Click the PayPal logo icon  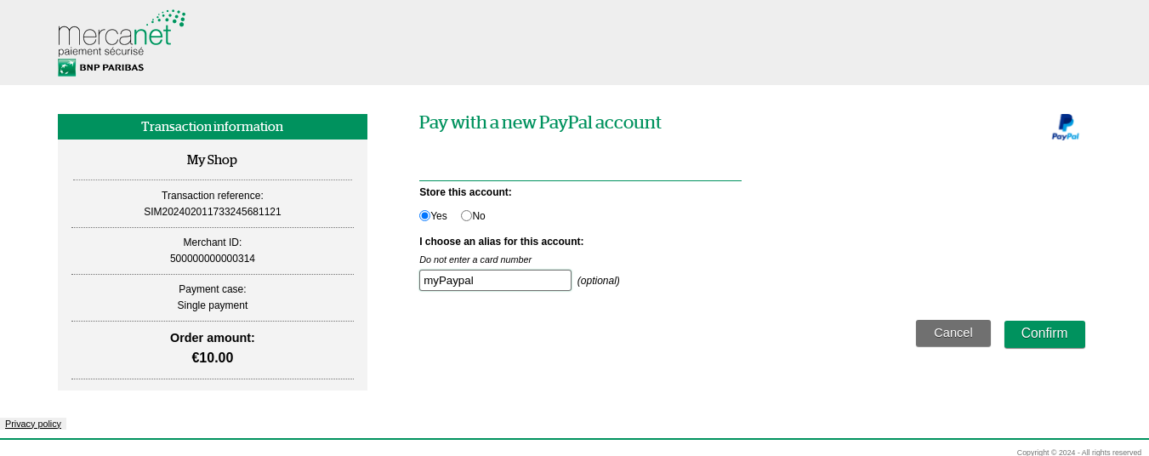(1065, 127)
